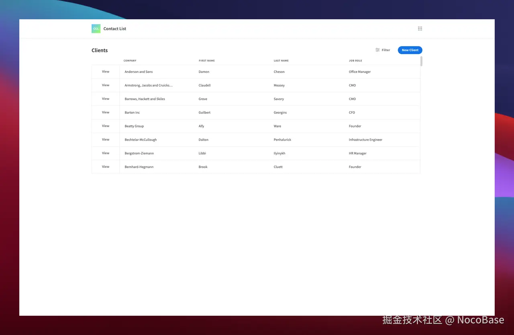Viewport: 514px width, 335px height.
Task: Click the CCL Contact List app icon
Action: [x=96, y=28]
